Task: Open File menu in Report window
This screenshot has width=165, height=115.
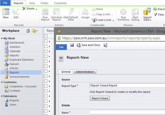Action: (x=61, y=47)
